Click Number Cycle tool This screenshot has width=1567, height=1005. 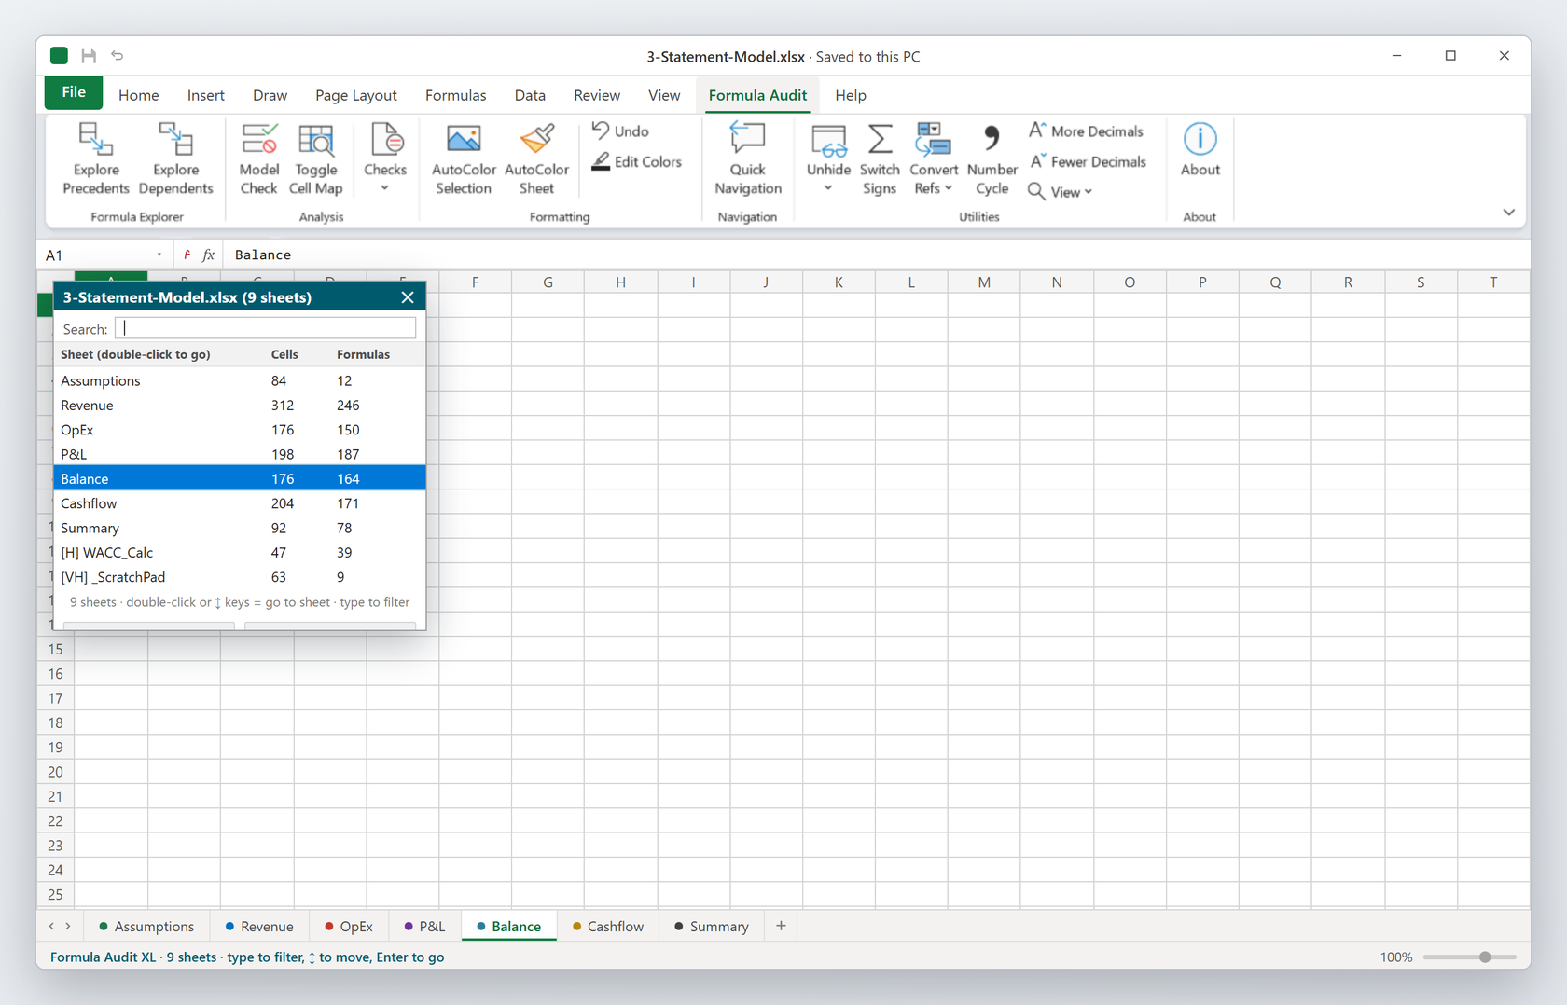992,158
